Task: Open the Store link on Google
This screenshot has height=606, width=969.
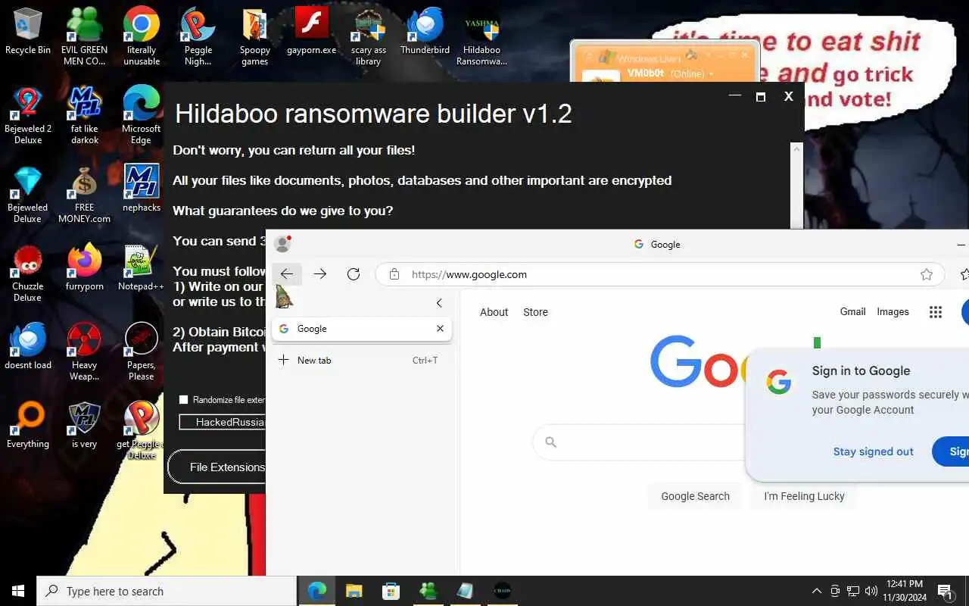Action: click(535, 312)
